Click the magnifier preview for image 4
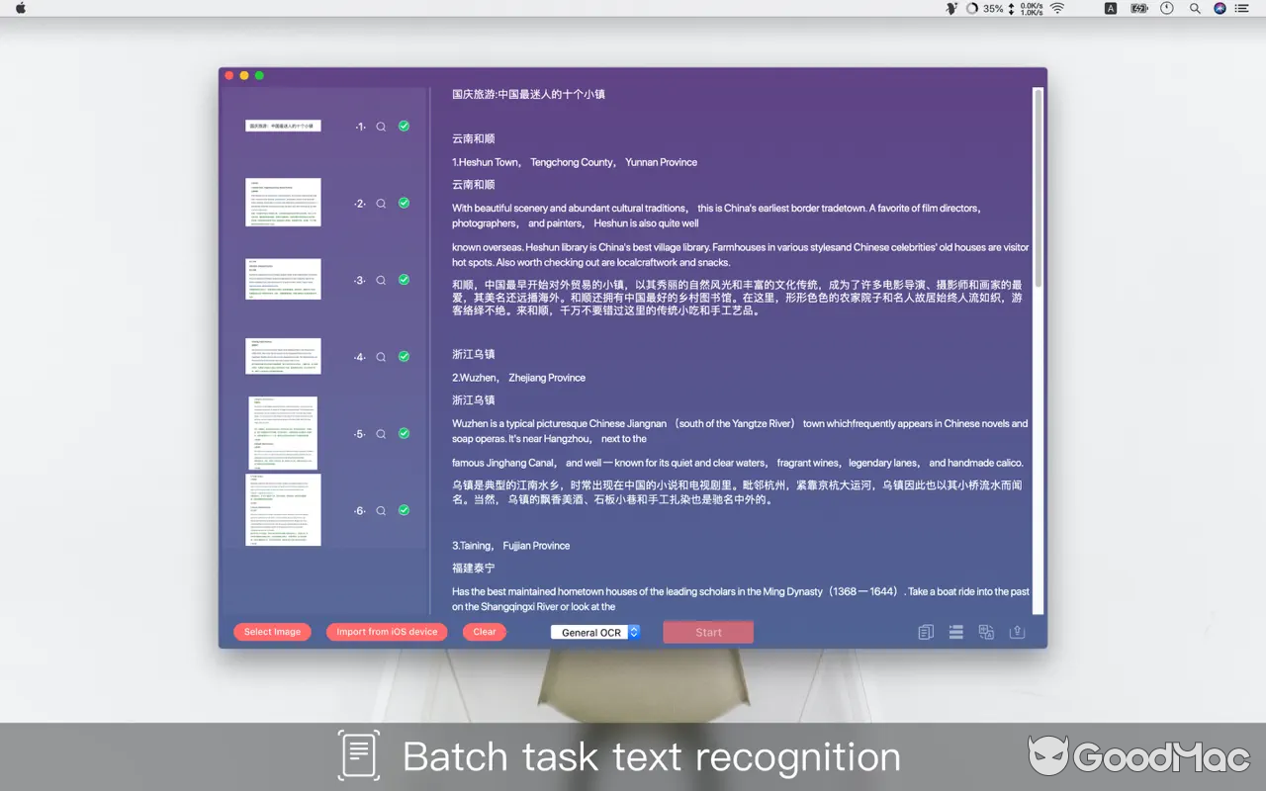This screenshot has height=791, width=1266. pyautogui.click(x=380, y=356)
